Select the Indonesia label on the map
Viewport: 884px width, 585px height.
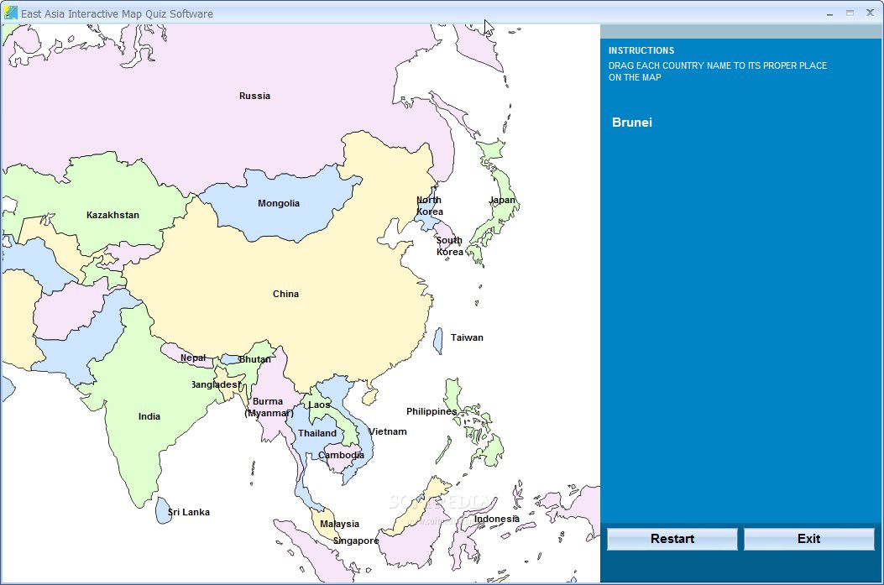point(496,519)
